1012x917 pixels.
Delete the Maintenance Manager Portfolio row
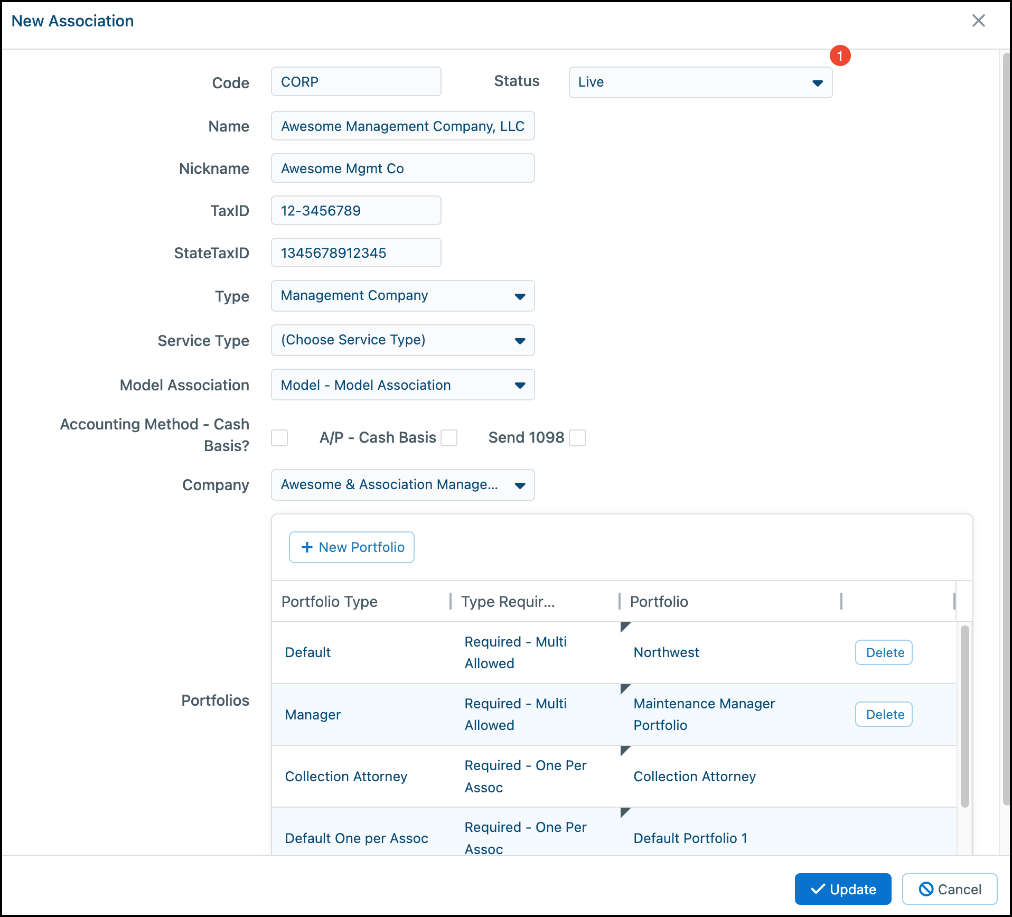(x=884, y=714)
